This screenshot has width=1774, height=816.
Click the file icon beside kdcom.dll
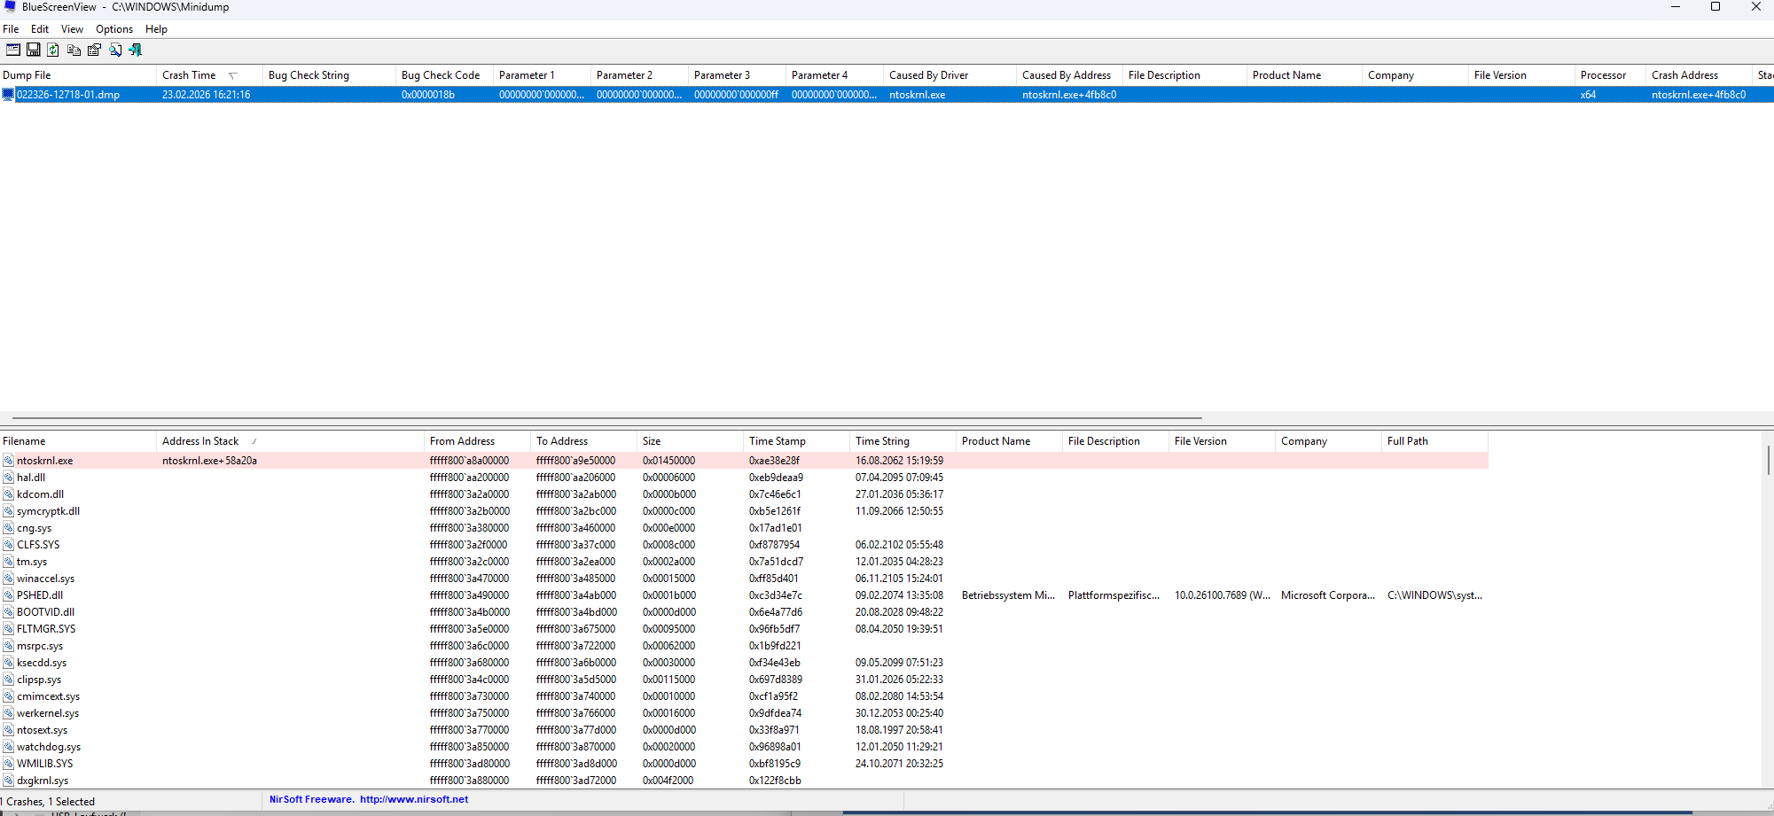[8, 494]
